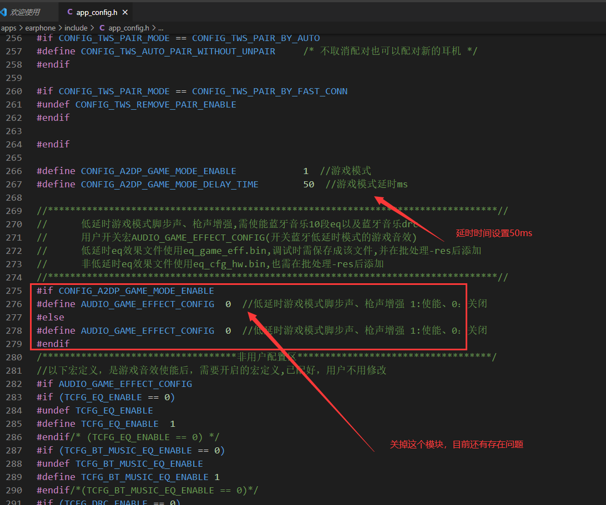Click the #else directive on line 277
The height and width of the screenshot is (505, 606).
50,318
